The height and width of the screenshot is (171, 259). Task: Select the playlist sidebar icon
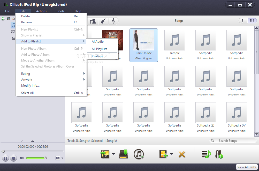pyautogui.click(x=13, y=31)
